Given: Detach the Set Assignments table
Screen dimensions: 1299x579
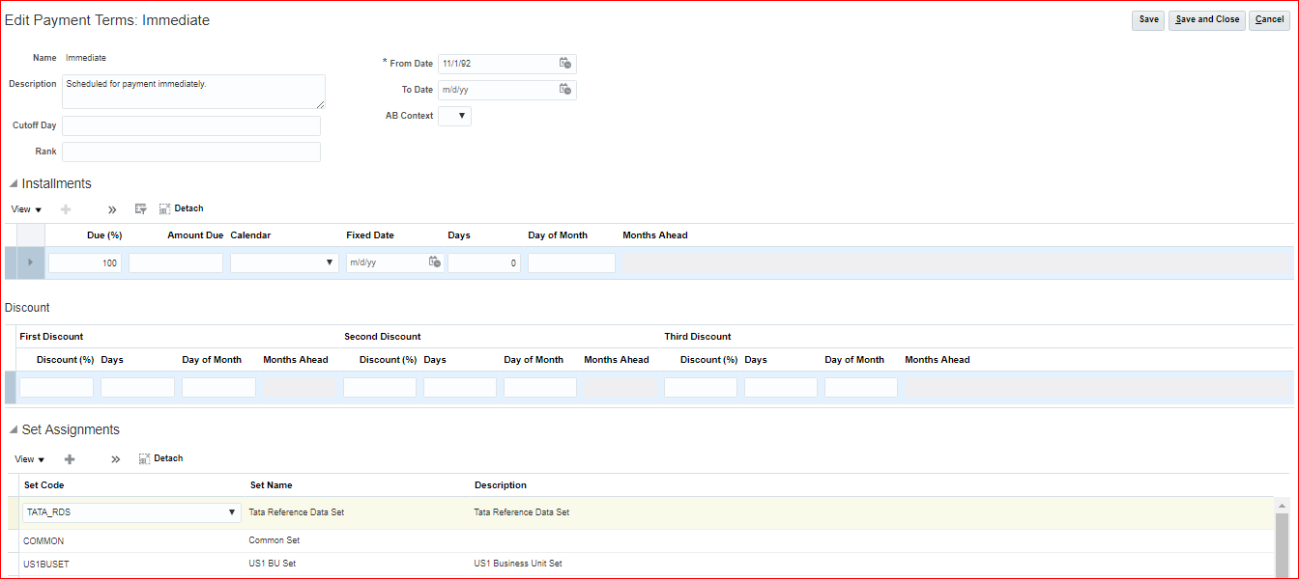Looking at the screenshot, I should pos(160,458).
